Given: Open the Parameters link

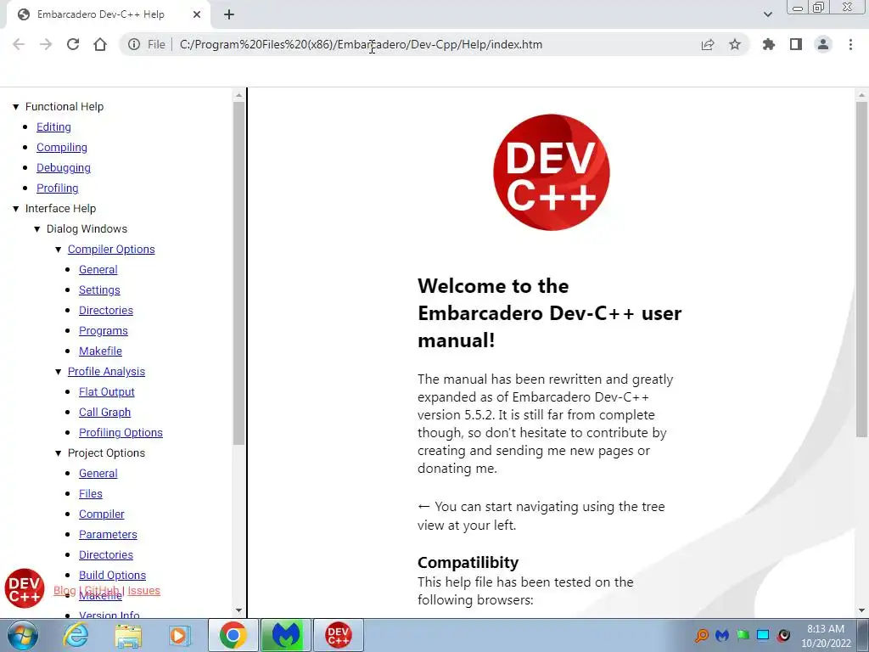Looking at the screenshot, I should coord(108,535).
